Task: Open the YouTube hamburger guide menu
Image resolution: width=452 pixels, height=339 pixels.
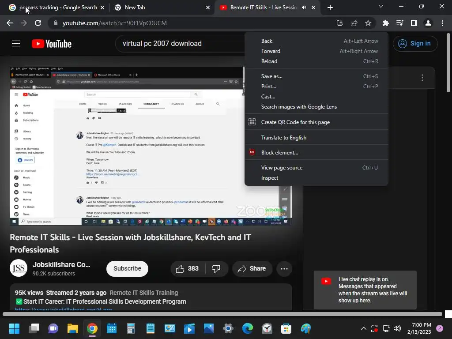Action: 16,44
